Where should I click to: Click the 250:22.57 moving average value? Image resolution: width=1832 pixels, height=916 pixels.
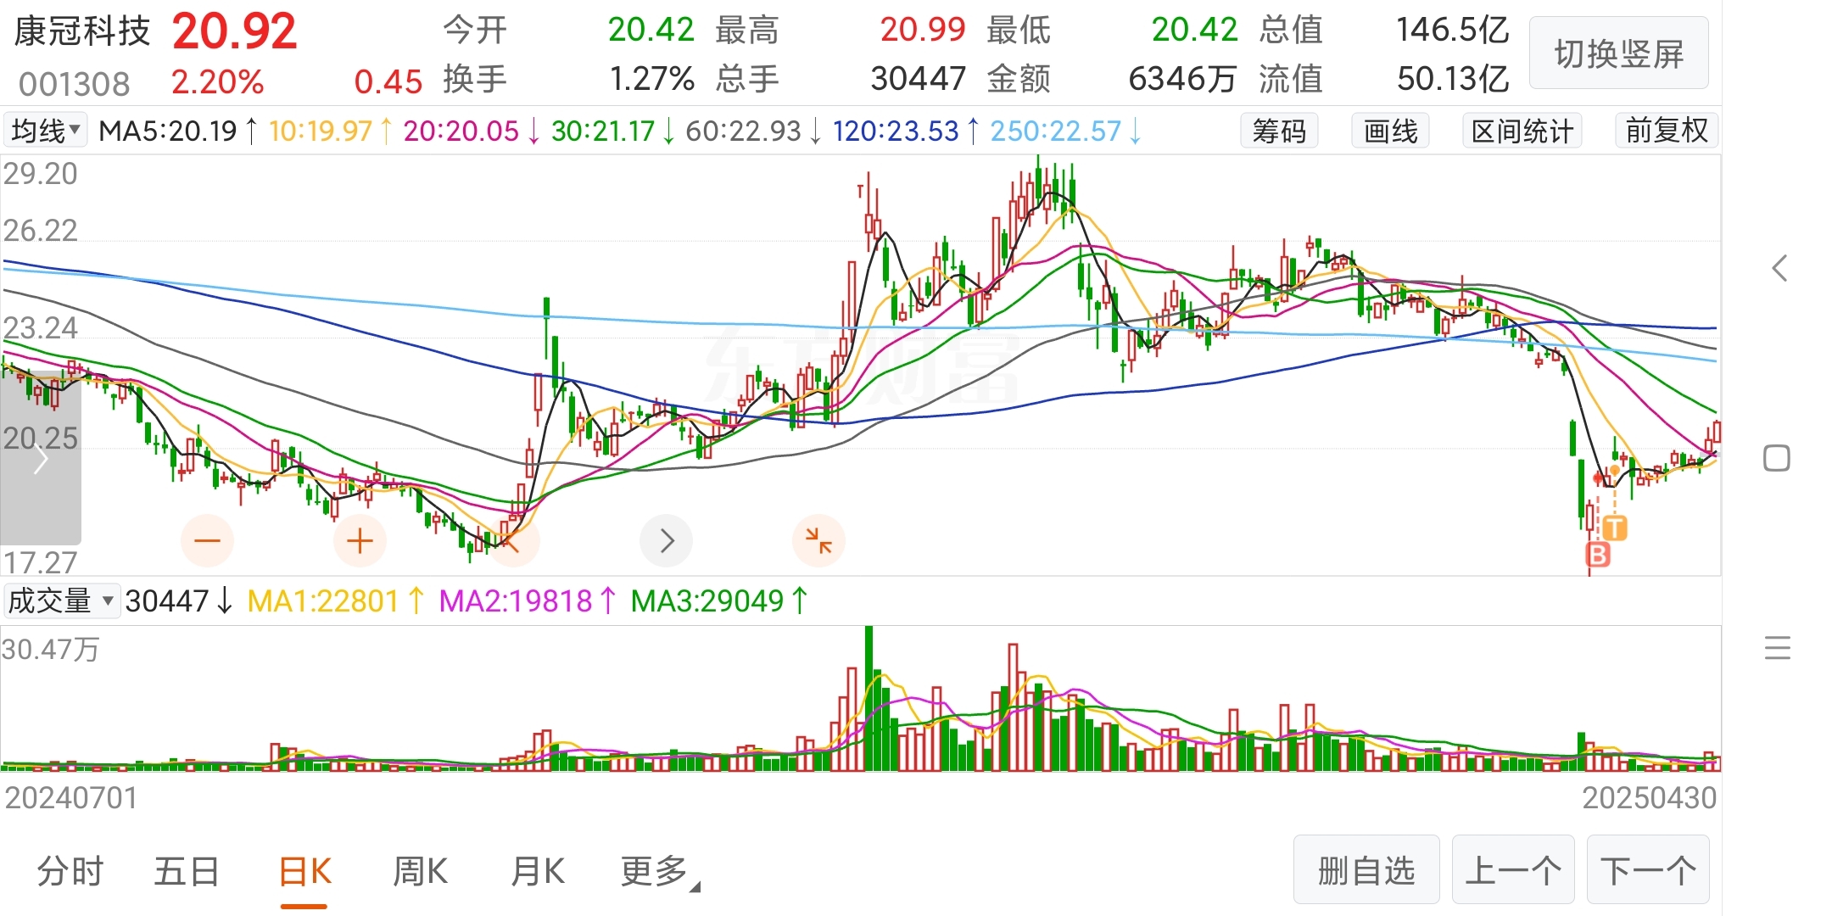point(1056,131)
